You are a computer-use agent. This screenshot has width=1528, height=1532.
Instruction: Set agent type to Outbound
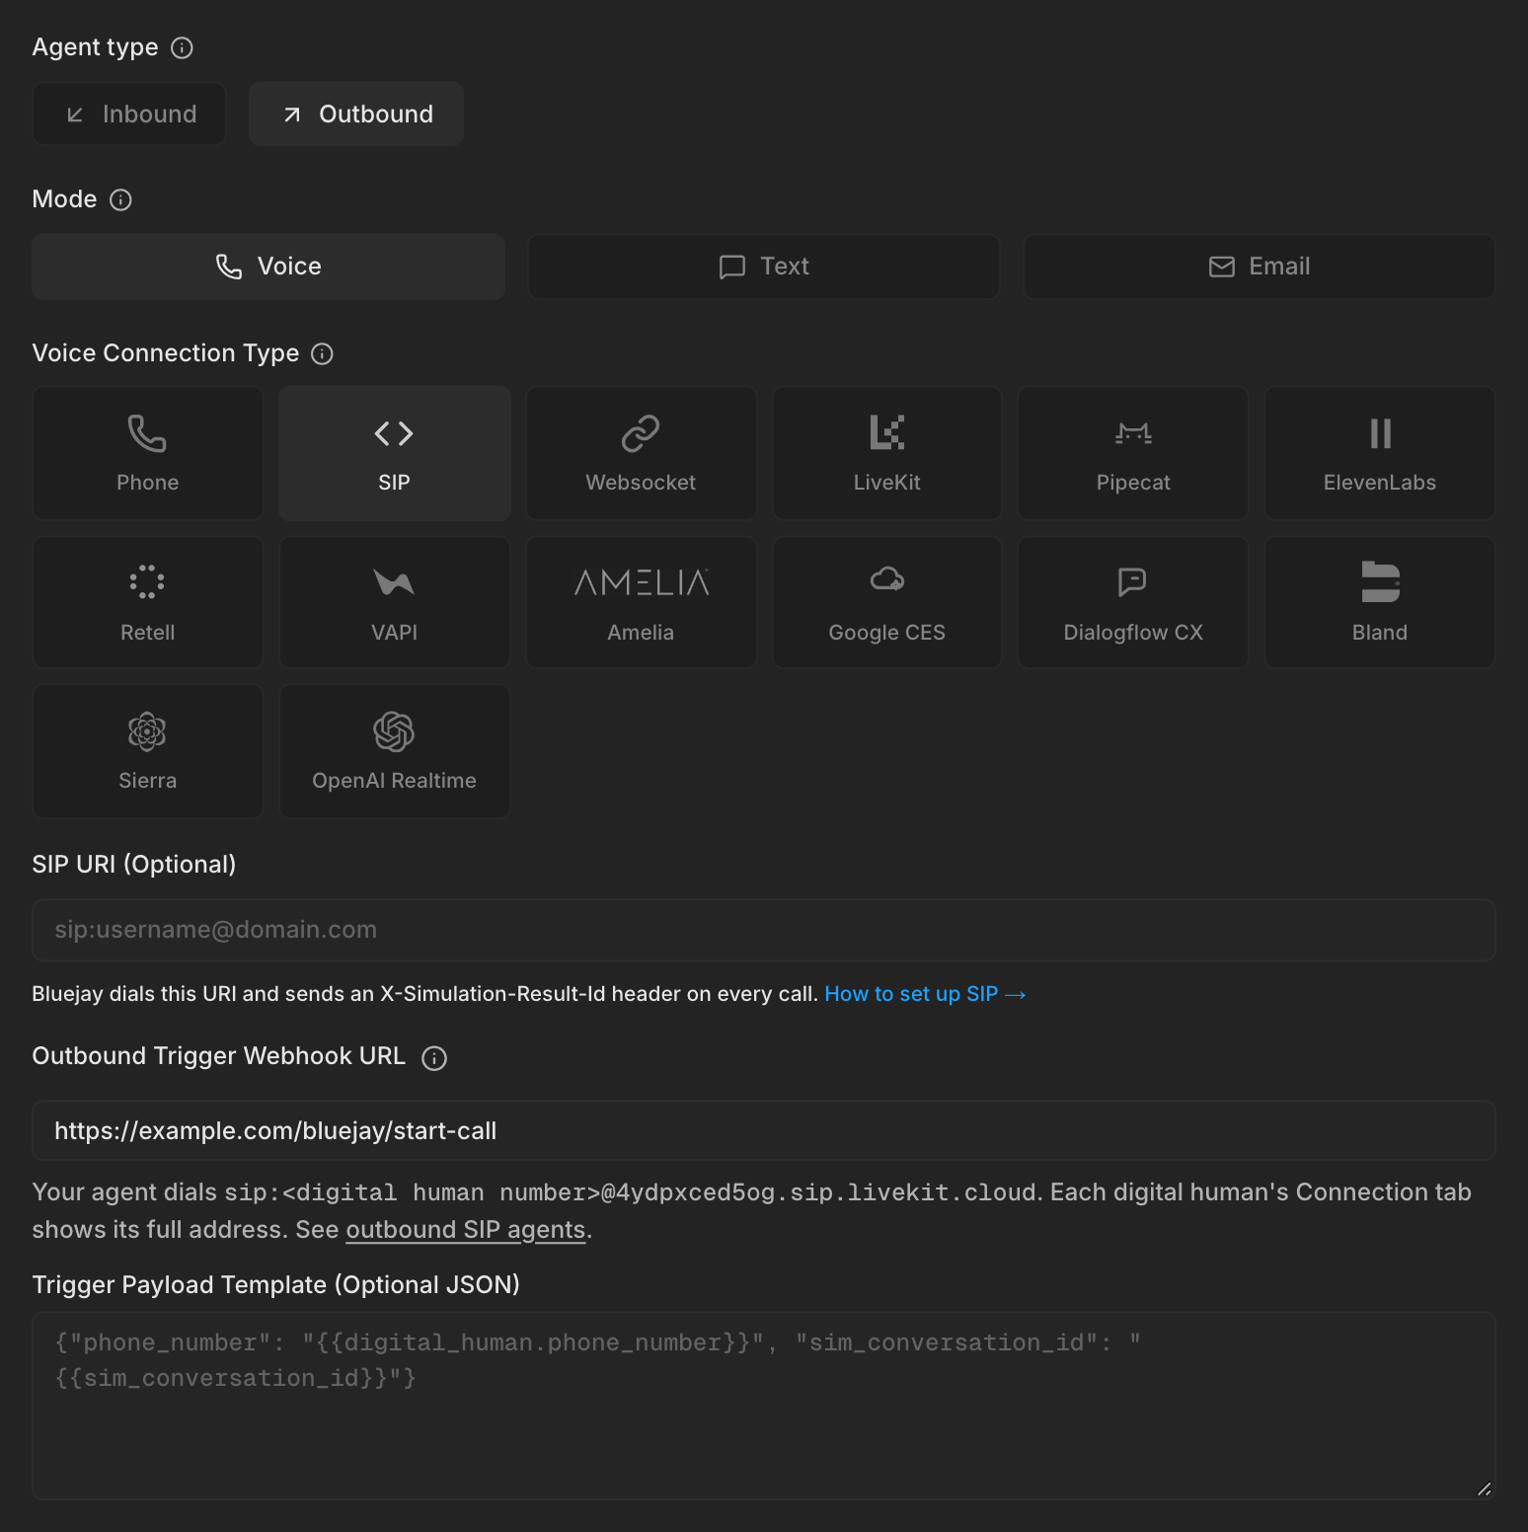356,114
